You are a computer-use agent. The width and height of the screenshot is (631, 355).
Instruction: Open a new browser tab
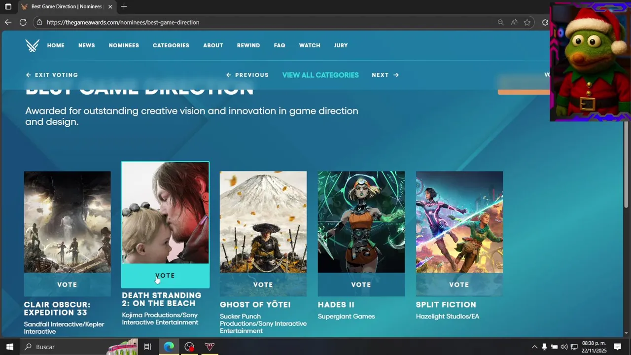[x=124, y=6]
